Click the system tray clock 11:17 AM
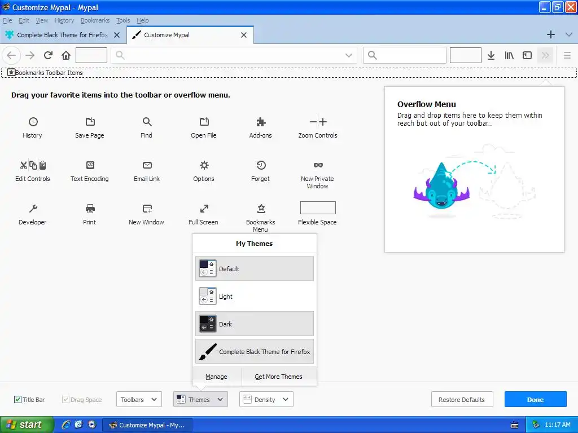The height and width of the screenshot is (433, 578). click(x=557, y=425)
